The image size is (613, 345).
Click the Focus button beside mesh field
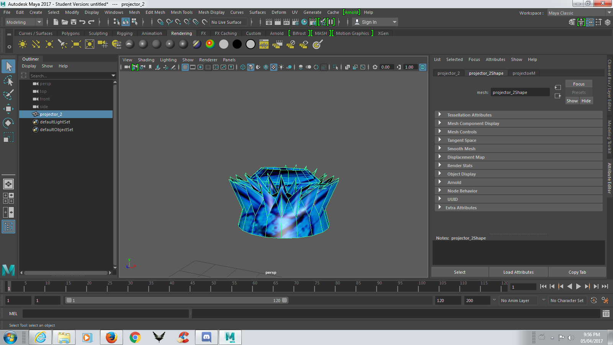point(579,84)
